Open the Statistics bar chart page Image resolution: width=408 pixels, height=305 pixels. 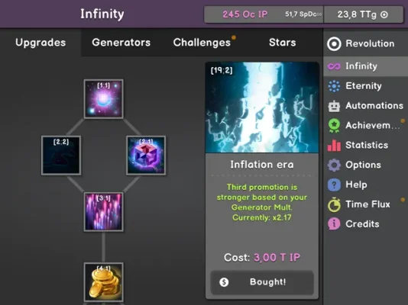365,145
